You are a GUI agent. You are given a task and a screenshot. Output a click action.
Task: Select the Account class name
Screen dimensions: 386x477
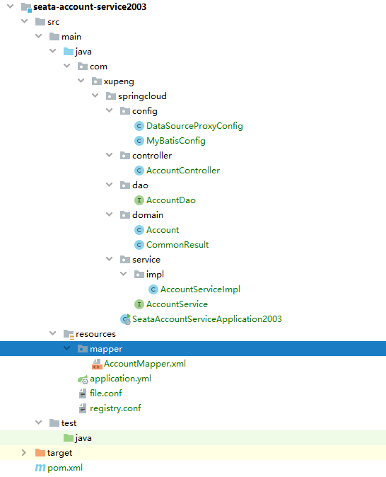click(163, 230)
